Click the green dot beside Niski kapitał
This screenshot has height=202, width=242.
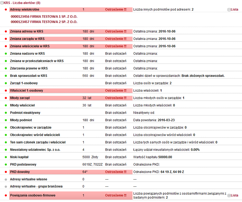coord(6,157)
